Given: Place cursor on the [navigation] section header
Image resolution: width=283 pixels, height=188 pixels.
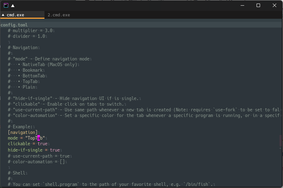Looking at the screenshot, I should (23, 132).
